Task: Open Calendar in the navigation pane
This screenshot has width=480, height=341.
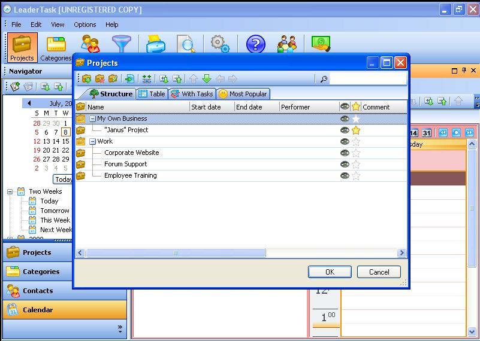Action: click(x=64, y=309)
